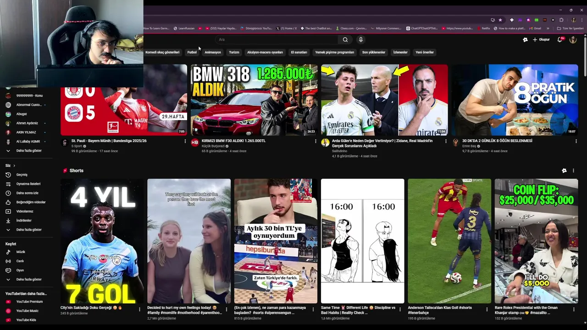Open options for Anderson Talisca short

tap(487, 309)
